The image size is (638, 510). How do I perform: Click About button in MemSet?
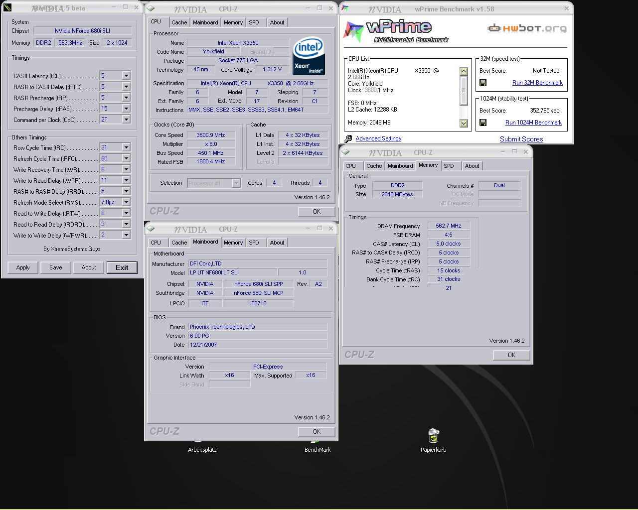pyautogui.click(x=89, y=267)
